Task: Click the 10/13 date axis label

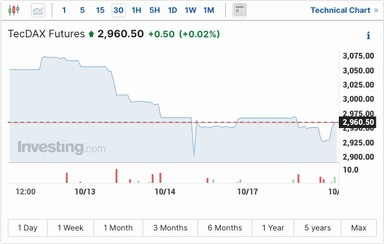Action: point(85,191)
